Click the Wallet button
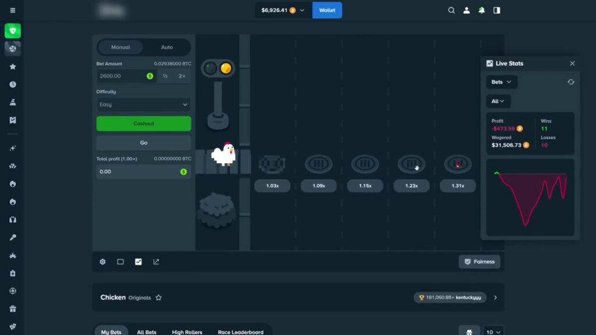 point(327,10)
